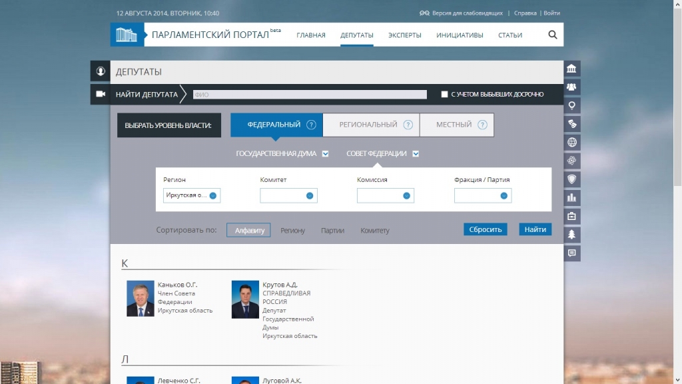
Task: Open the shield sidebar icon
Action: (572, 179)
